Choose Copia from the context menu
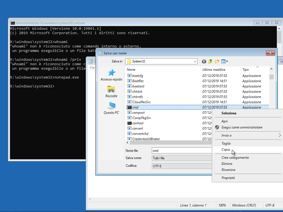Screen dimensions: 283x212 click(226, 150)
